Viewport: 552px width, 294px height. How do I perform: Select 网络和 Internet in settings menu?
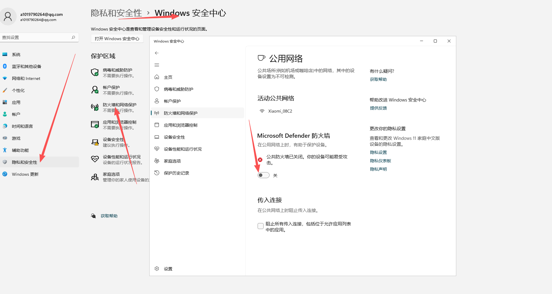click(x=26, y=78)
